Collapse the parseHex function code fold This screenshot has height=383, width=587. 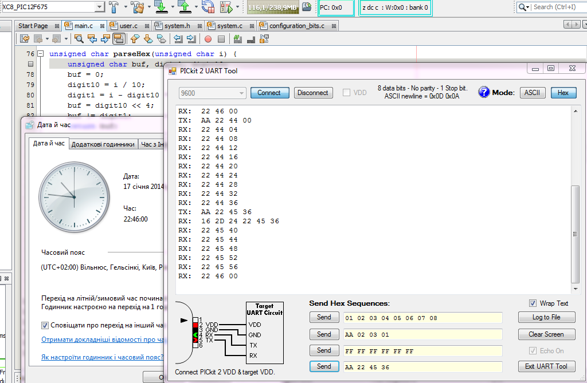point(40,54)
